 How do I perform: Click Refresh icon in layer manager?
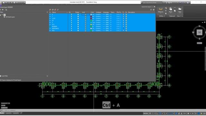coord(151,10)
